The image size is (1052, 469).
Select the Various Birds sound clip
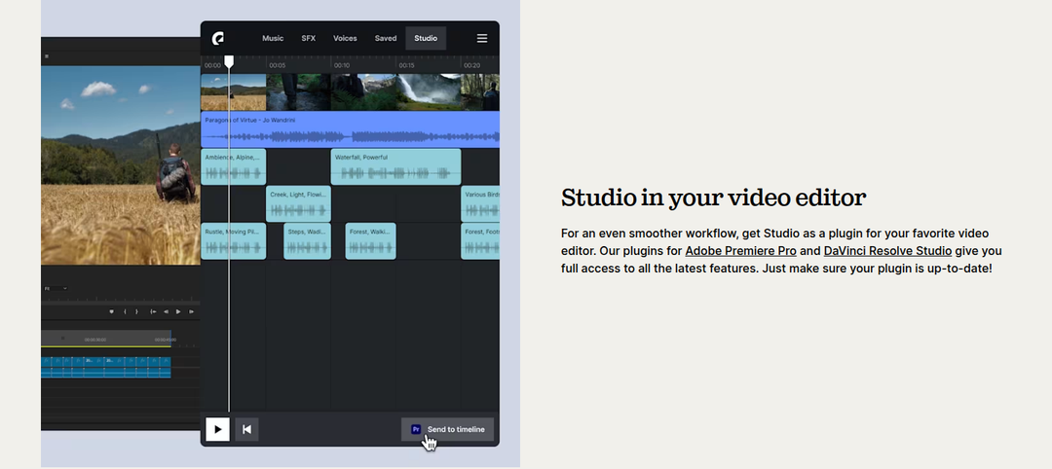click(x=480, y=203)
